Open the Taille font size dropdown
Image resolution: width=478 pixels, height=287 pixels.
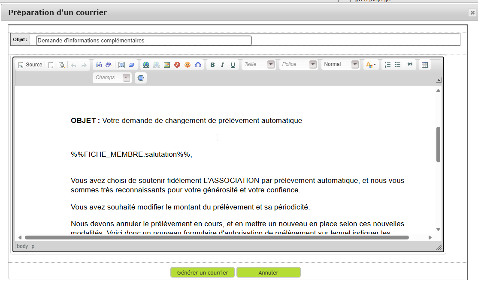coord(258,64)
